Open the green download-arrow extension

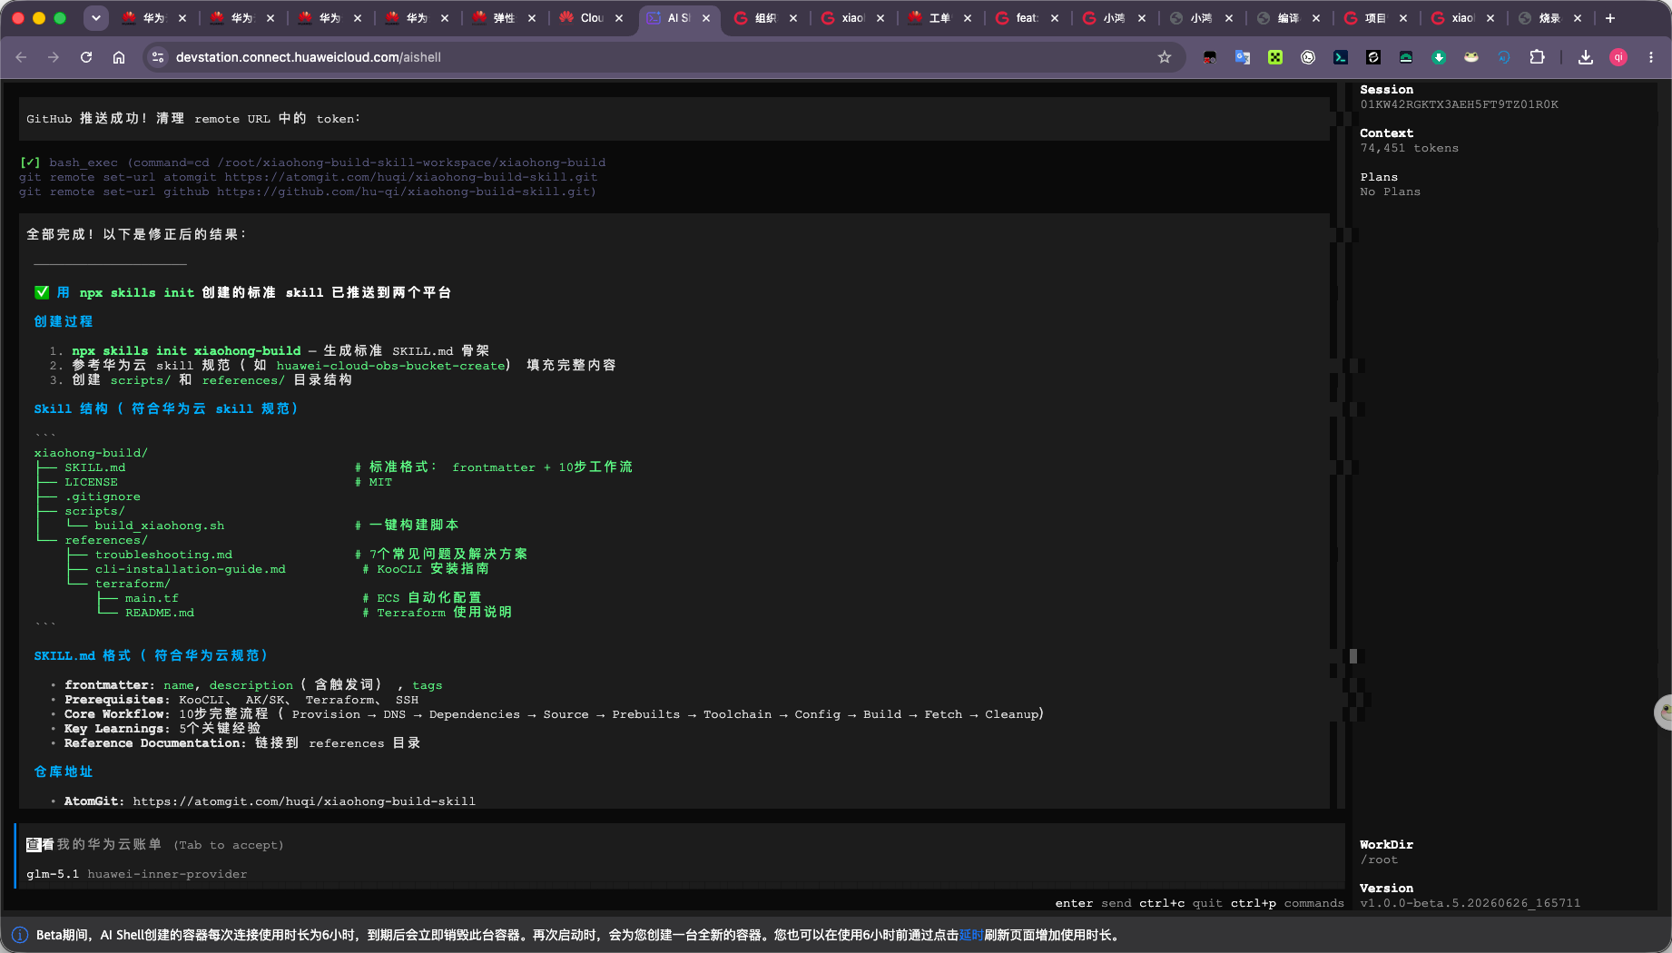(x=1439, y=57)
